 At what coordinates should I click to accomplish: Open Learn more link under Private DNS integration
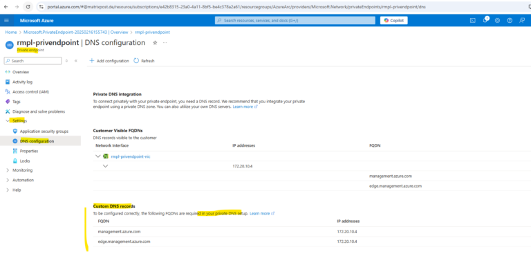click(x=245, y=107)
